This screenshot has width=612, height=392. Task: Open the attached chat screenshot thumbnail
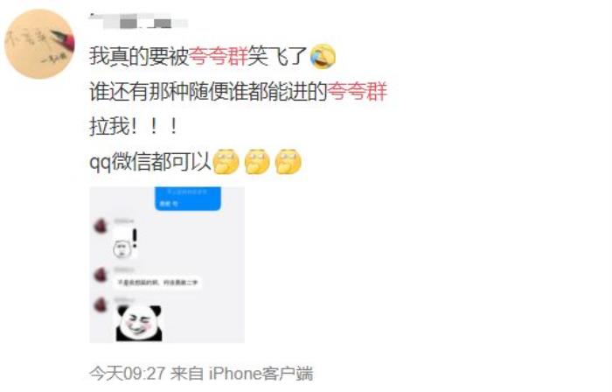(167, 265)
